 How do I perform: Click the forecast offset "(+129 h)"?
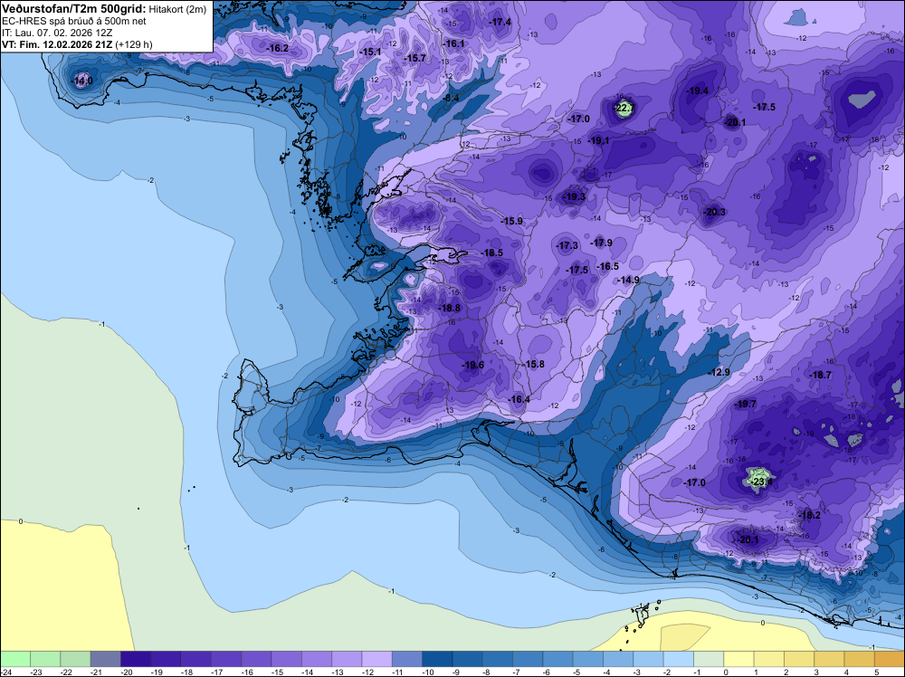coord(134,44)
